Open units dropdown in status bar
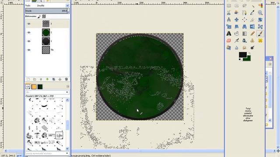 click(x=19, y=156)
